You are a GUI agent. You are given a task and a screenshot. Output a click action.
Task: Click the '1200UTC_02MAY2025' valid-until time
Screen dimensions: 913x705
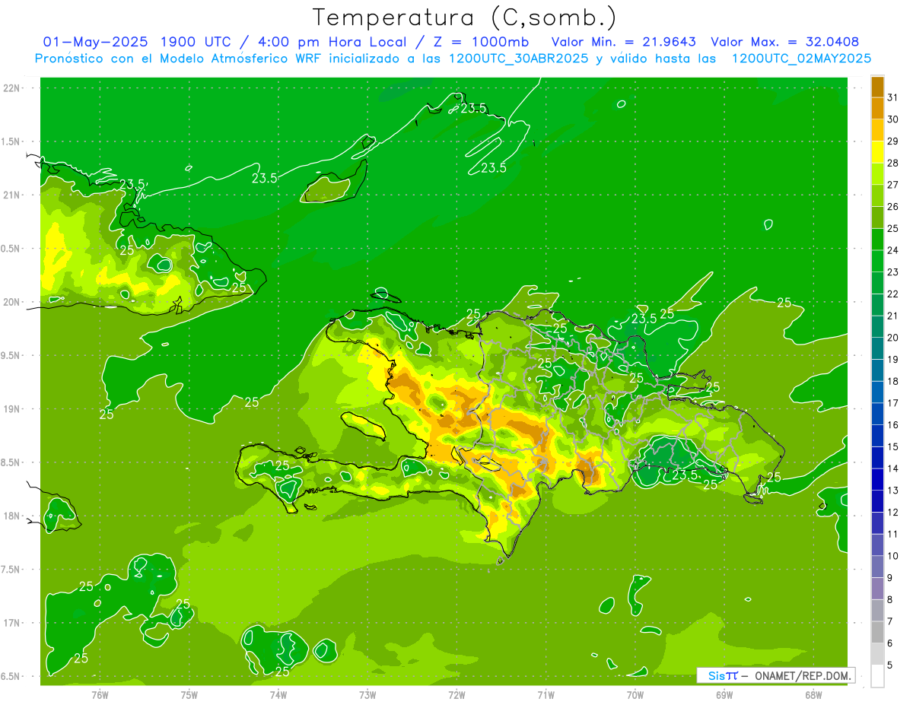(801, 59)
